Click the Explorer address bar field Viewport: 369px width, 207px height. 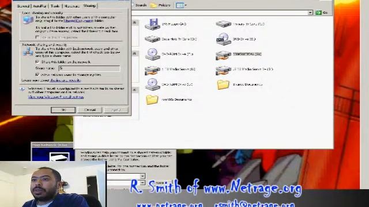[221, 13]
